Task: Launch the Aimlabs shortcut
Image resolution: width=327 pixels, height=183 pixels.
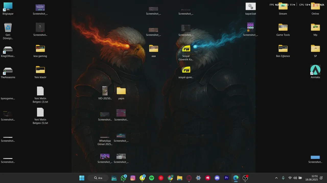Action: pyautogui.click(x=315, y=72)
